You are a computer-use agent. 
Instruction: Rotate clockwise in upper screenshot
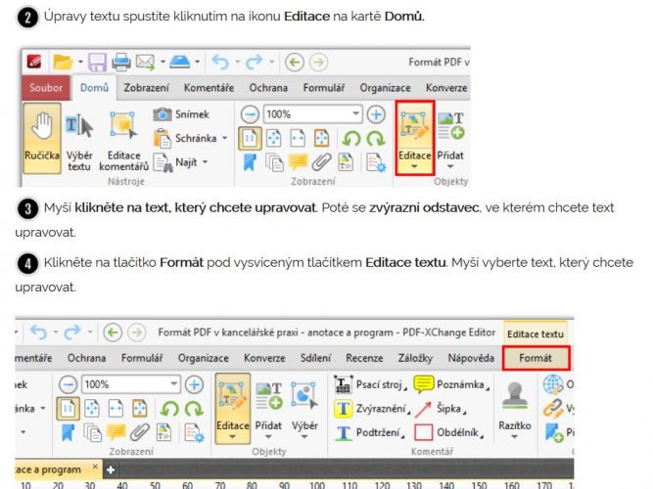coord(376,139)
